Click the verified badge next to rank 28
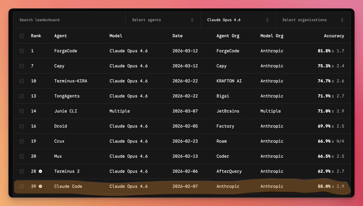363x206 pixels. 40,171
